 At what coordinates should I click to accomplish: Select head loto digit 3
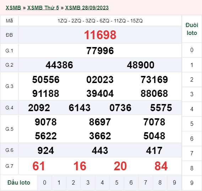[x=88, y=182]
